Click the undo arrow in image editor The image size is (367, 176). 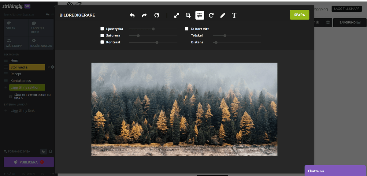[132, 15]
